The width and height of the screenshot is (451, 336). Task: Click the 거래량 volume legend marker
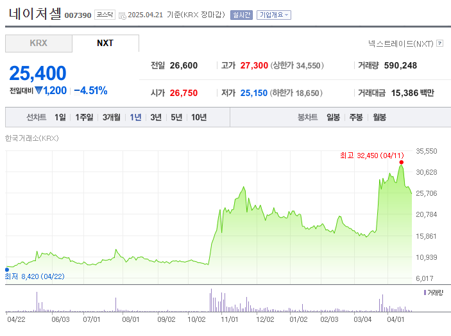coord(425,292)
